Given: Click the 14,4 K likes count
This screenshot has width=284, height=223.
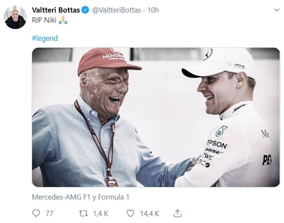Looking at the screenshot, I should coord(149,213).
